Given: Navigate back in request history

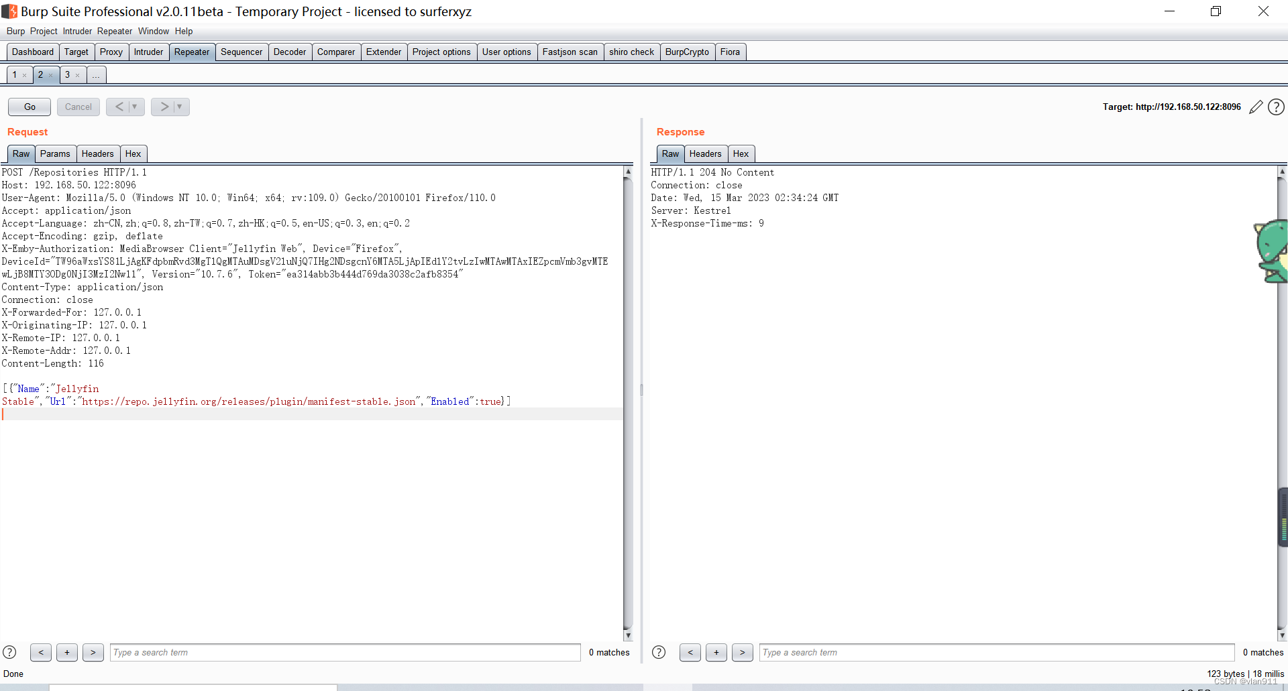Looking at the screenshot, I should click(119, 107).
